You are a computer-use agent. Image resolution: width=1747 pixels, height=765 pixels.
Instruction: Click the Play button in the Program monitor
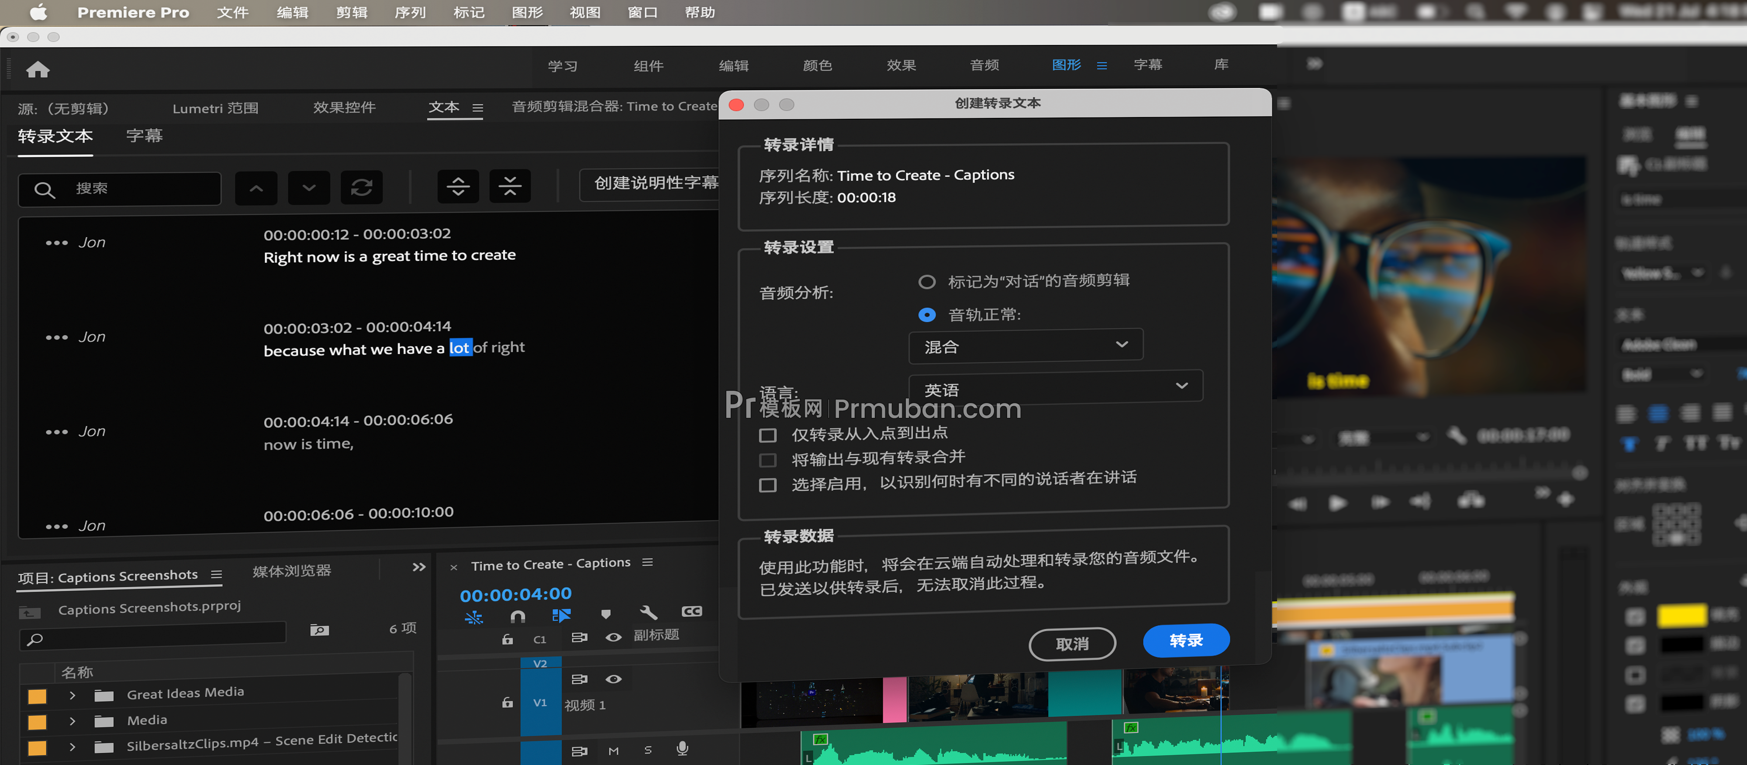coord(1337,503)
